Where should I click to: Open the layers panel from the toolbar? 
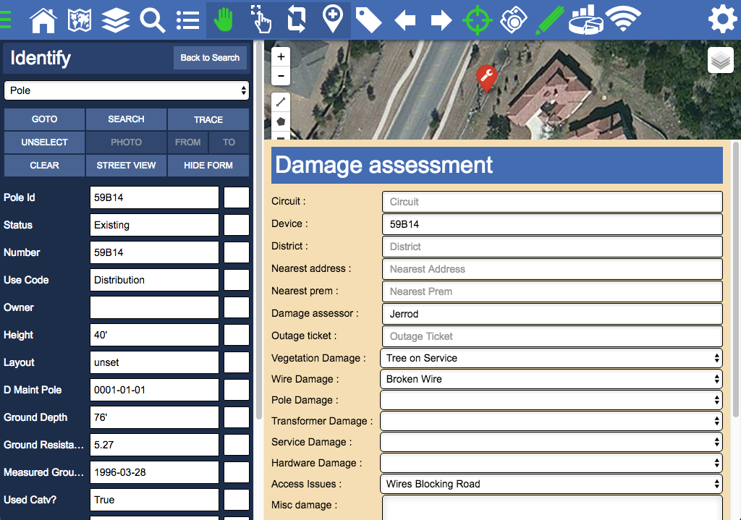pos(116,20)
